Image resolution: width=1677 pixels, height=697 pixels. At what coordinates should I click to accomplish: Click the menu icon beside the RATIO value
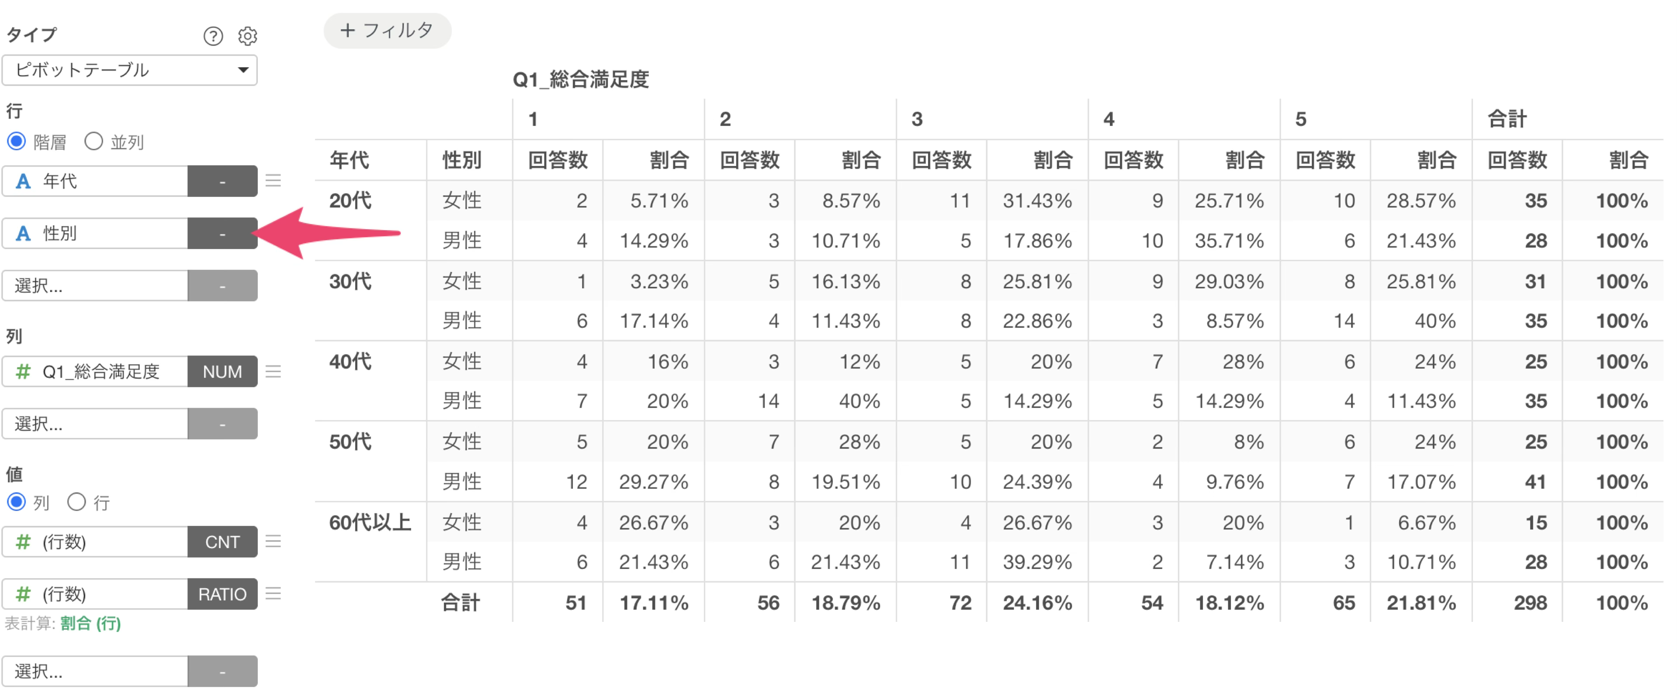274,593
